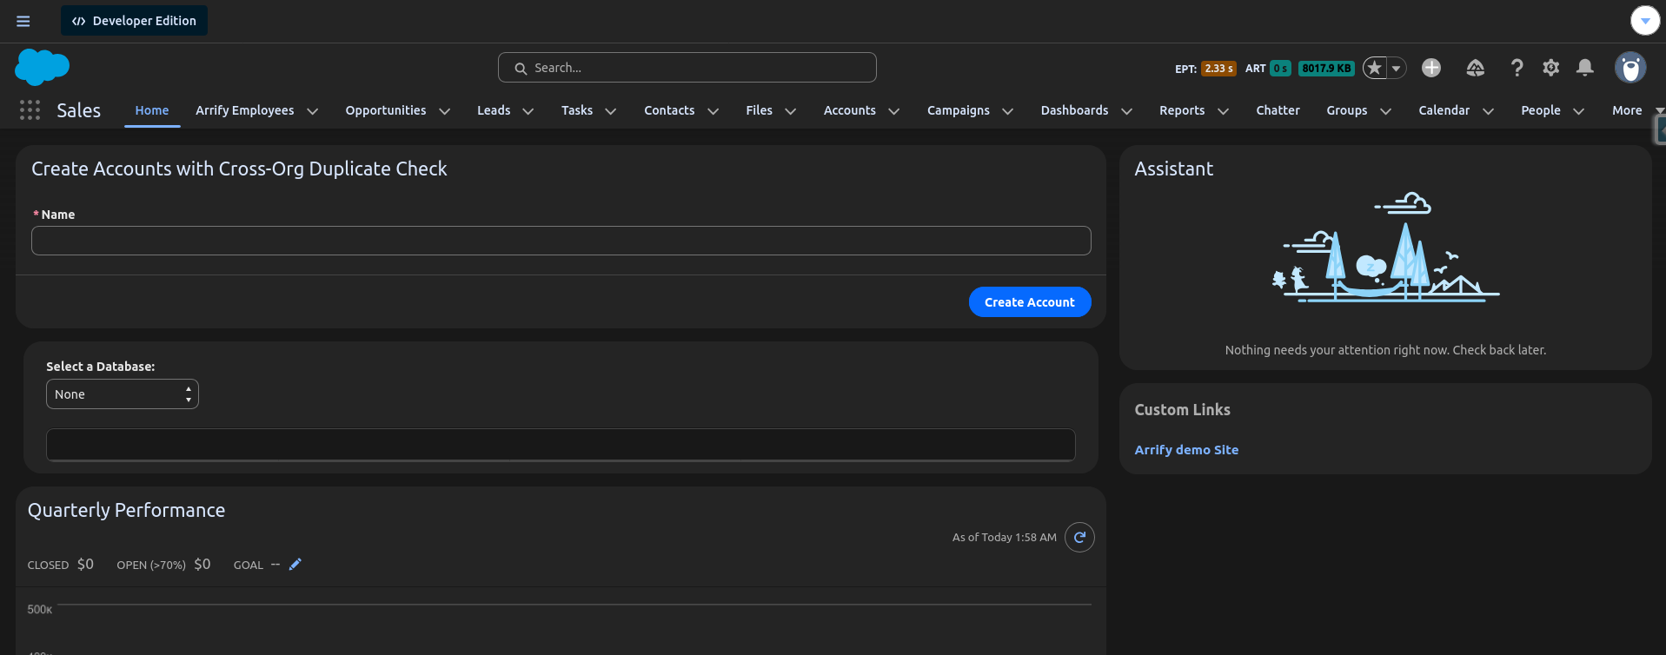
Task: Open the More navigation menu
Action: (x=1637, y=110)
